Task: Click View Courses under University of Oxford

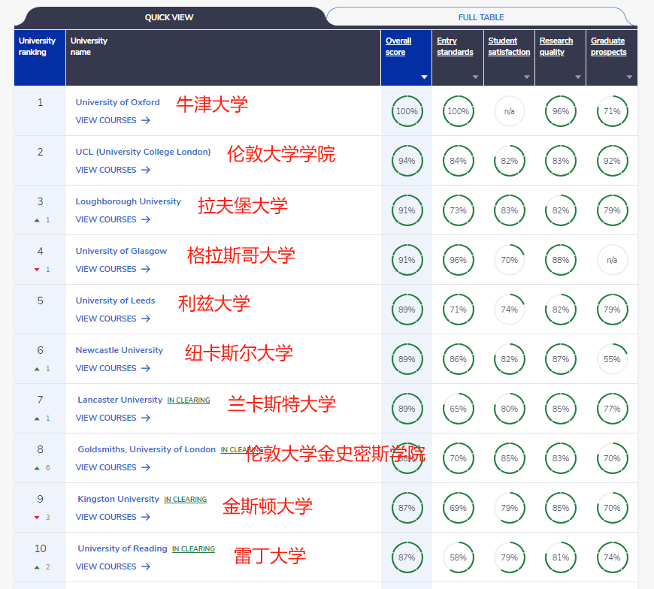Action: tap(113, 120)
